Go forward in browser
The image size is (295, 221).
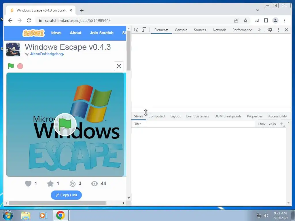click(20, 20)
